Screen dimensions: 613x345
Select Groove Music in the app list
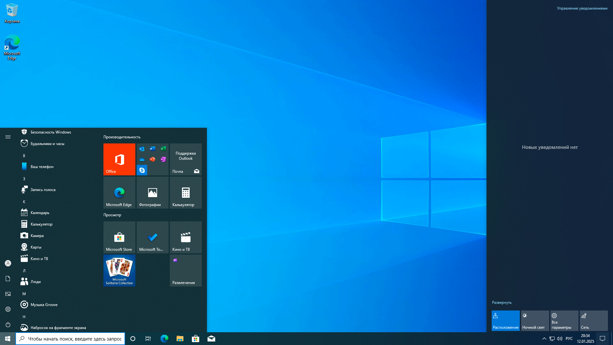[44, 305]
